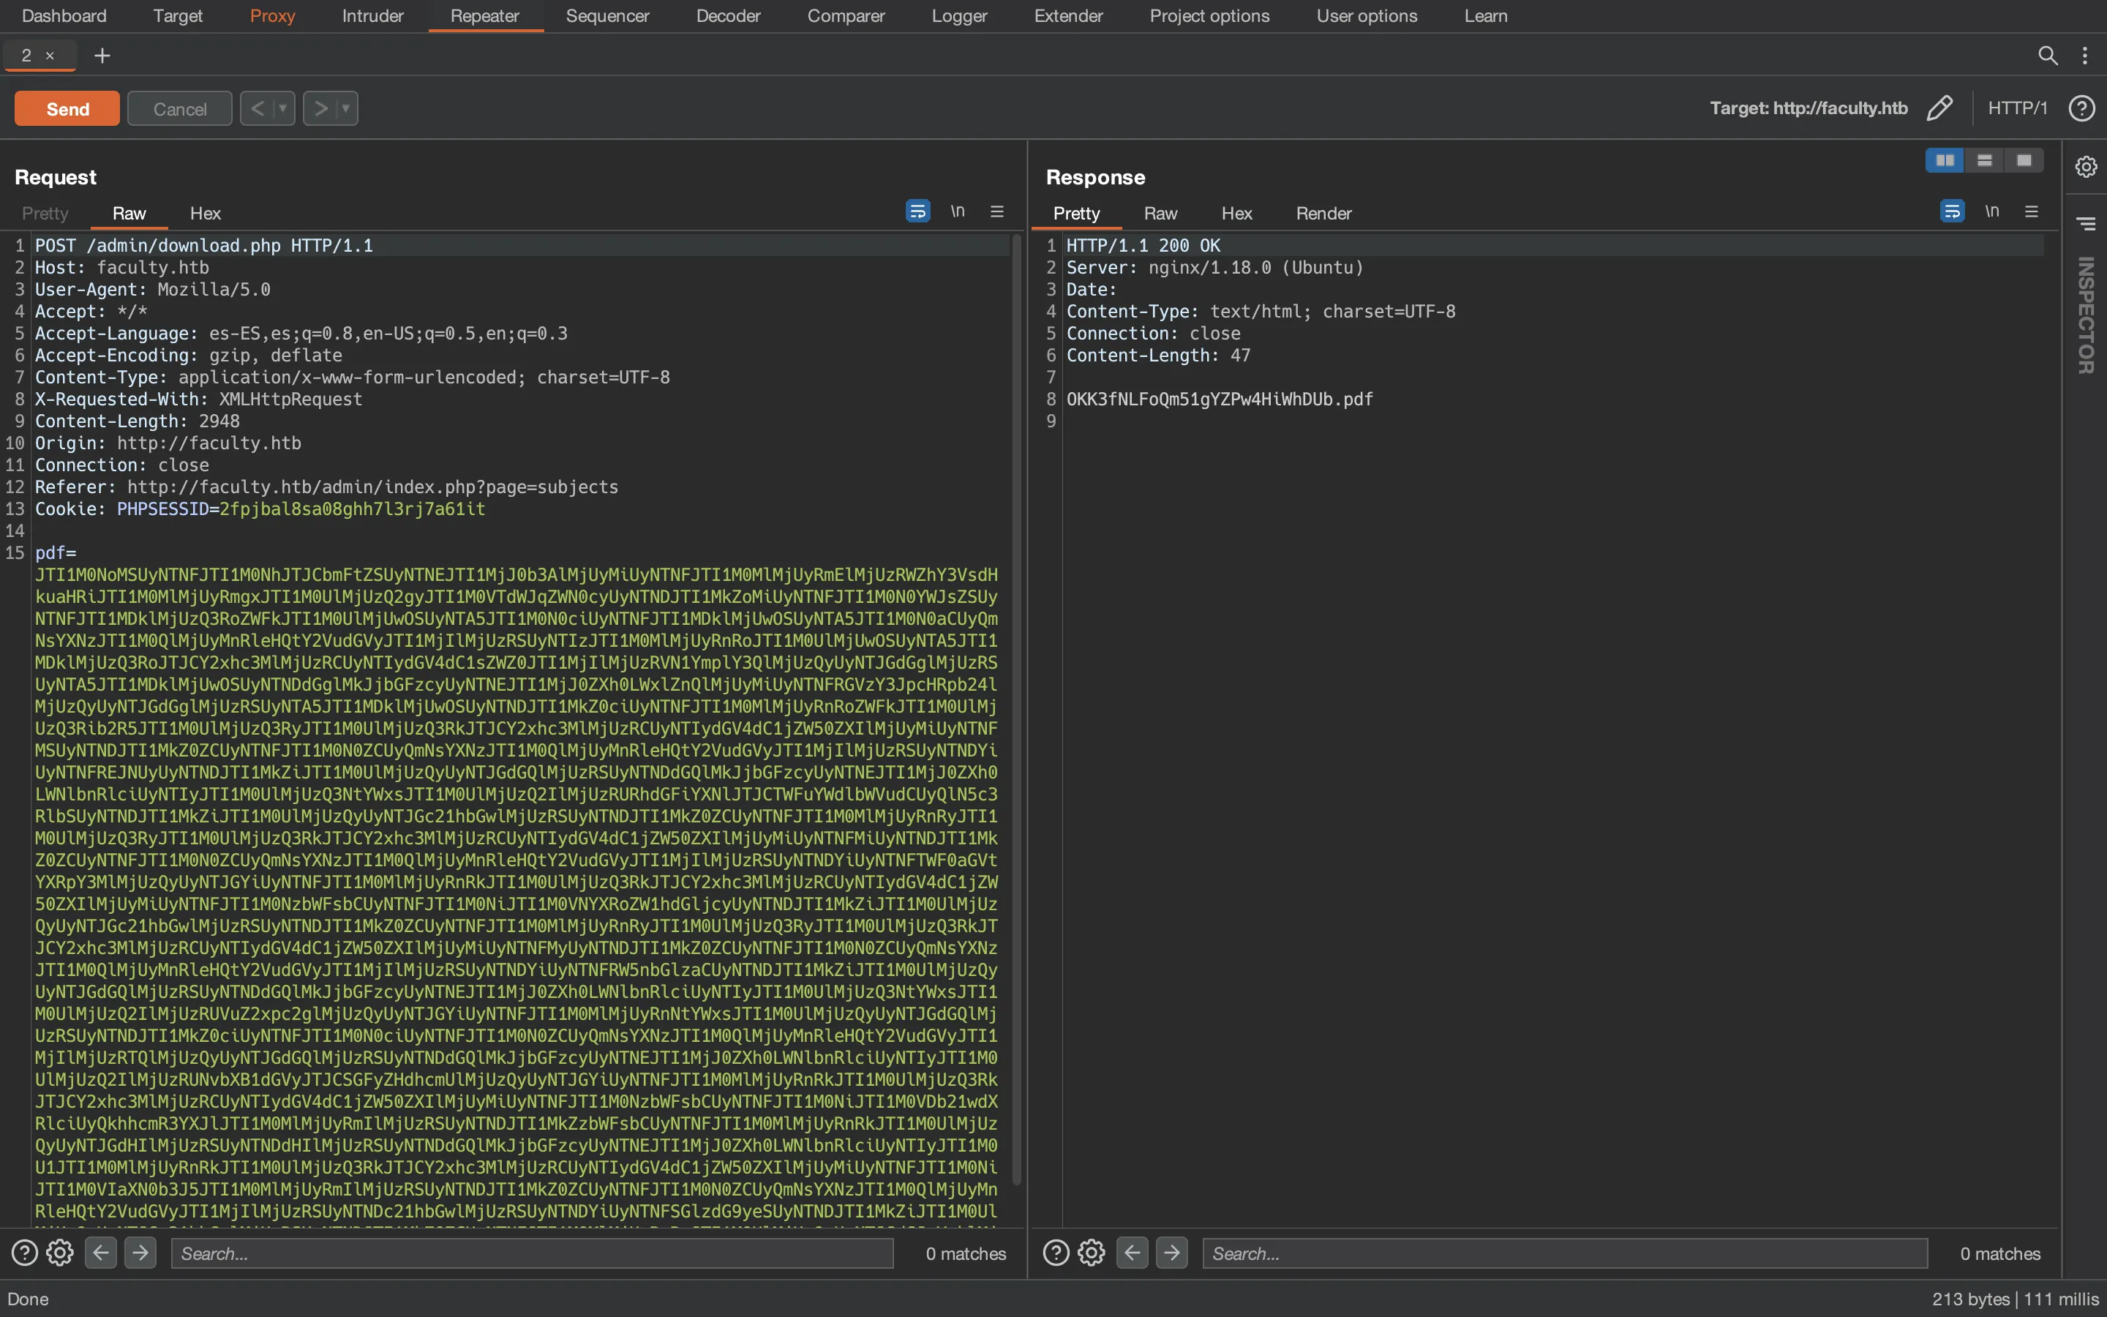Expand the Inspector side panel
This screenshot has height=1317, width=2107.
coord(2085,315)
